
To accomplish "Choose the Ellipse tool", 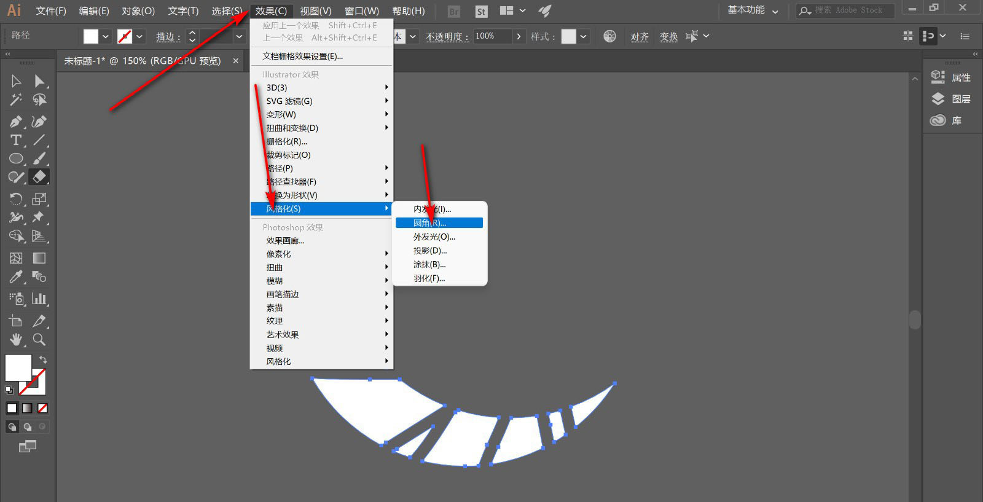I will tap(16, 159).
